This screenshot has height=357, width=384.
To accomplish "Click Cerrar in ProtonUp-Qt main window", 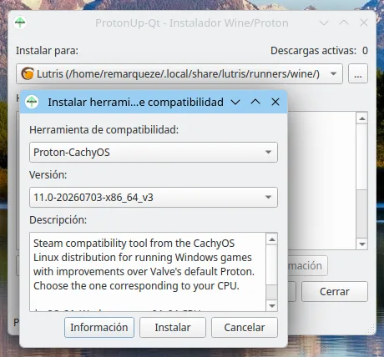I will tap(335, 291).
